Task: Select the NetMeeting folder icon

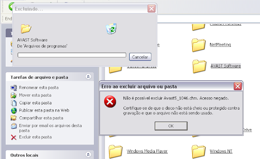Action: coord(199,45)
